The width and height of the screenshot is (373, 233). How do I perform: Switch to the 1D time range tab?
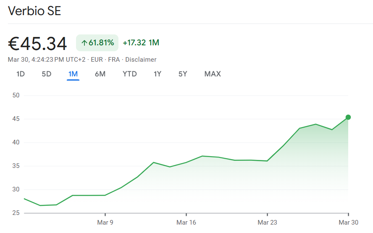21,74
